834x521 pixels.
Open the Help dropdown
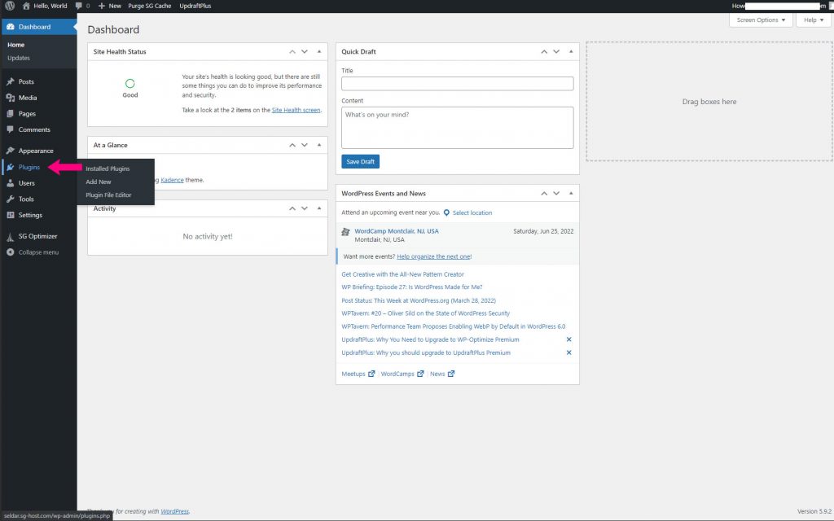pos(814,20)
